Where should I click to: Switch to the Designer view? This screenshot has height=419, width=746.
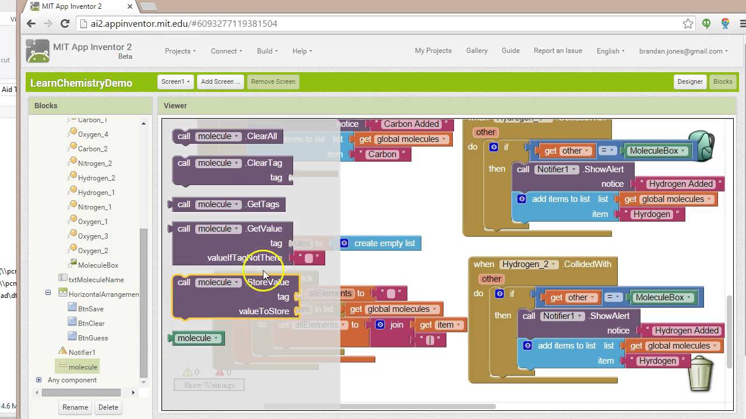click(x=690, y=82)
